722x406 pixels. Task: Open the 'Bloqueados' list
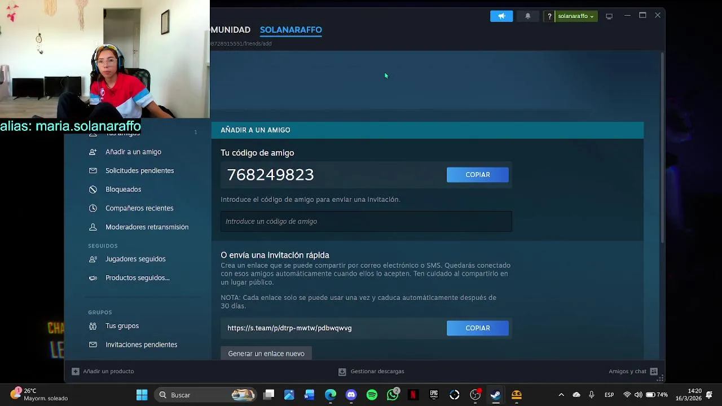coord(123,189)
